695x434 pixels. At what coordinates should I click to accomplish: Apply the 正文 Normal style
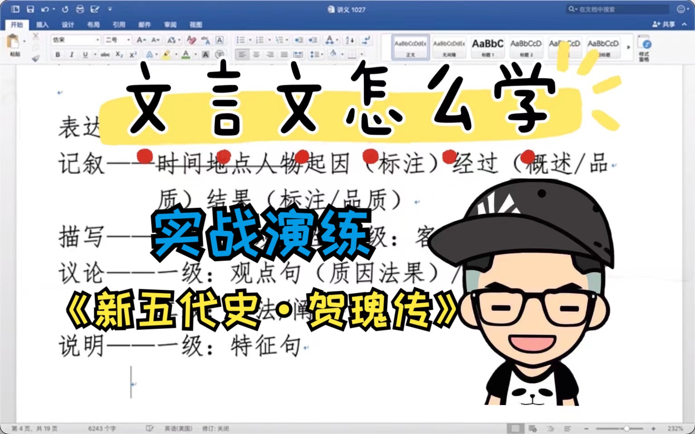(x=410, y=47)
